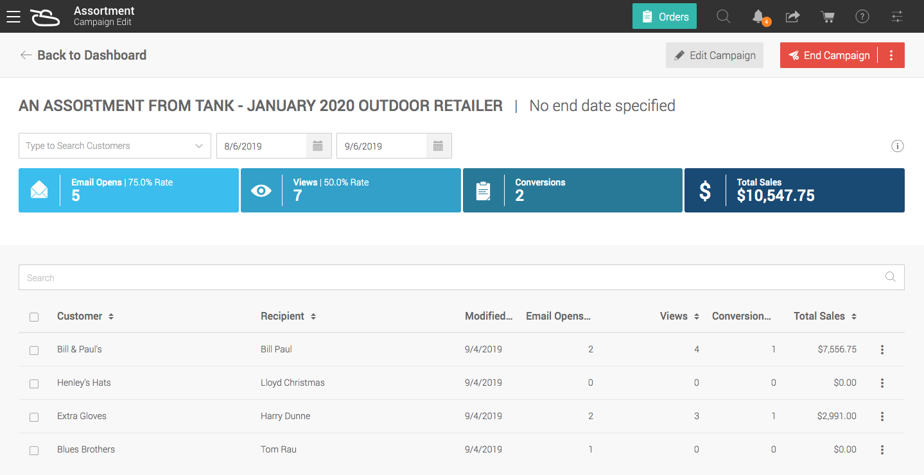The width and height of the screenshot is (924, 475).
Task: Click the share arrow icon
Action: (x=793, y=17)
